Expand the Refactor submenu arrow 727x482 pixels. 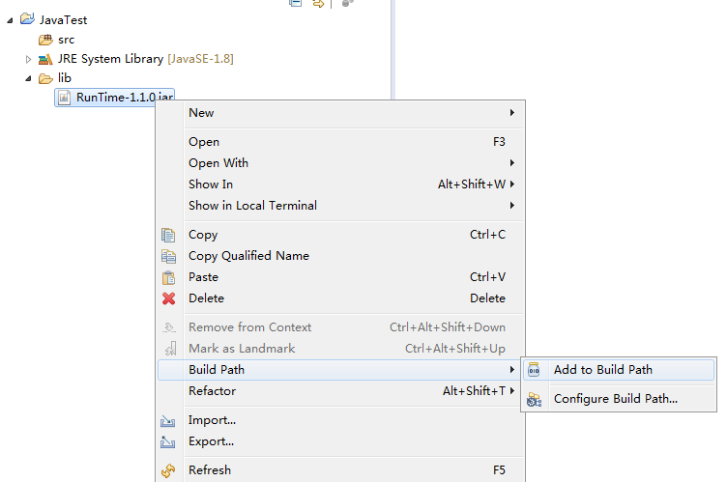coord(511,390)
